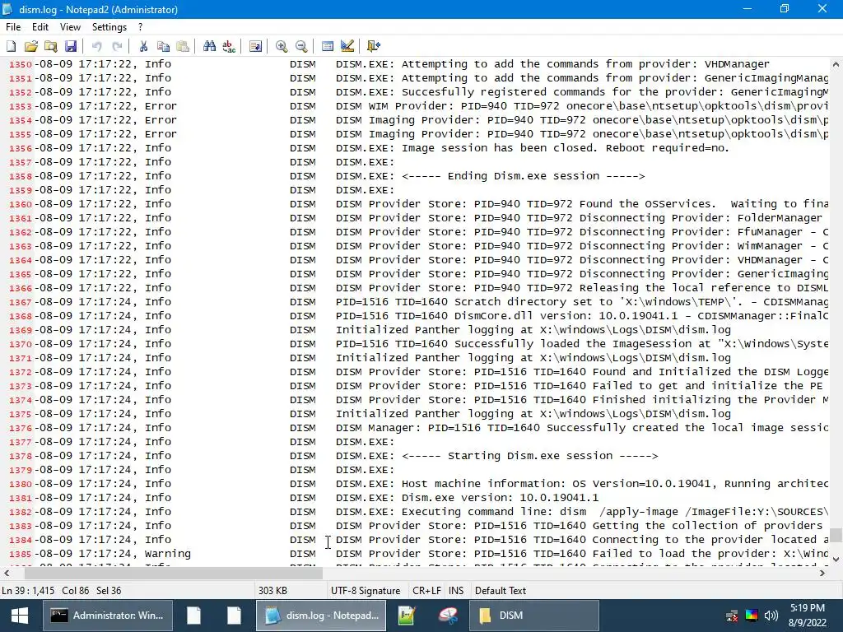Image resolution: width=843 pixels, height=632 pixels.
Task: Click the Notepad2 title bar app icon
Action: point(7,9)
